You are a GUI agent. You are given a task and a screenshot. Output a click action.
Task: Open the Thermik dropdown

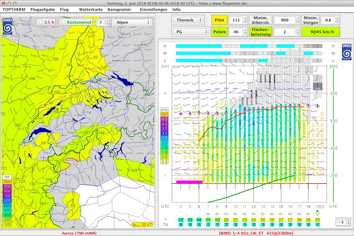coord(188,20)
